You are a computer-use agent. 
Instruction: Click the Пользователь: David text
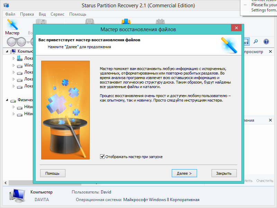91,192
